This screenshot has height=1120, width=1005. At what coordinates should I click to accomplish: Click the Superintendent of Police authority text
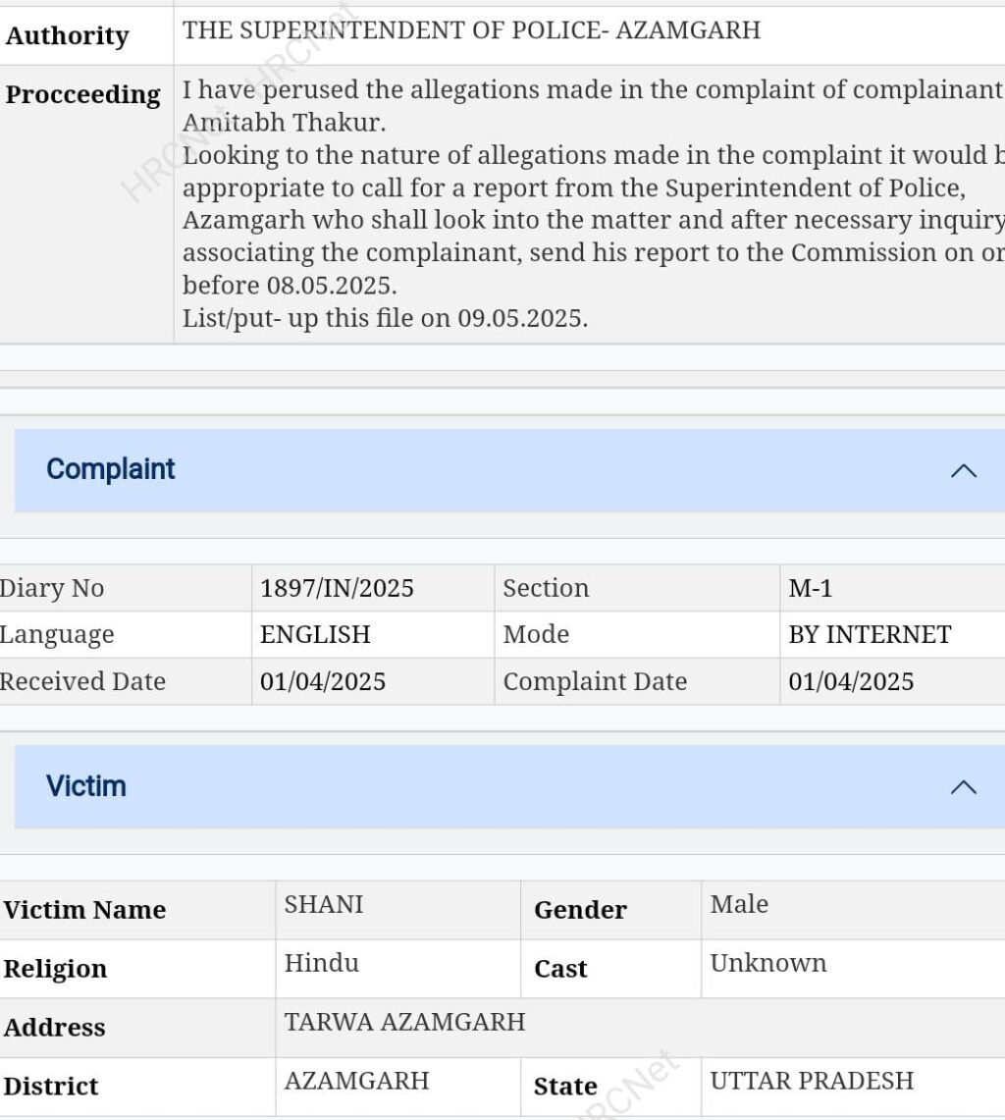click(x=471, y=30)
